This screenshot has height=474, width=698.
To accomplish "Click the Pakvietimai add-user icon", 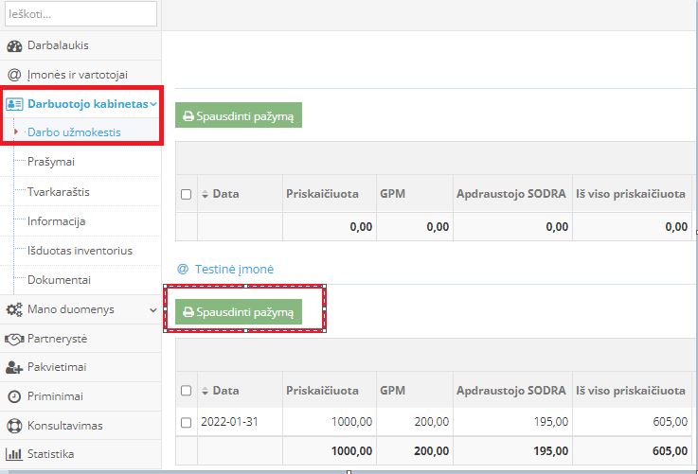I will click(x=14, y=367).
